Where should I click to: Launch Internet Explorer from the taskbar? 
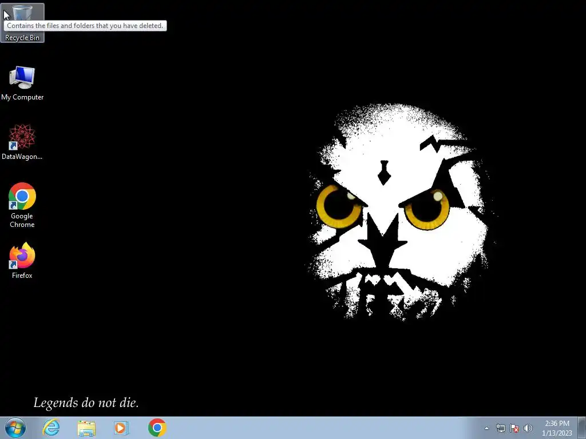(51, 428)
